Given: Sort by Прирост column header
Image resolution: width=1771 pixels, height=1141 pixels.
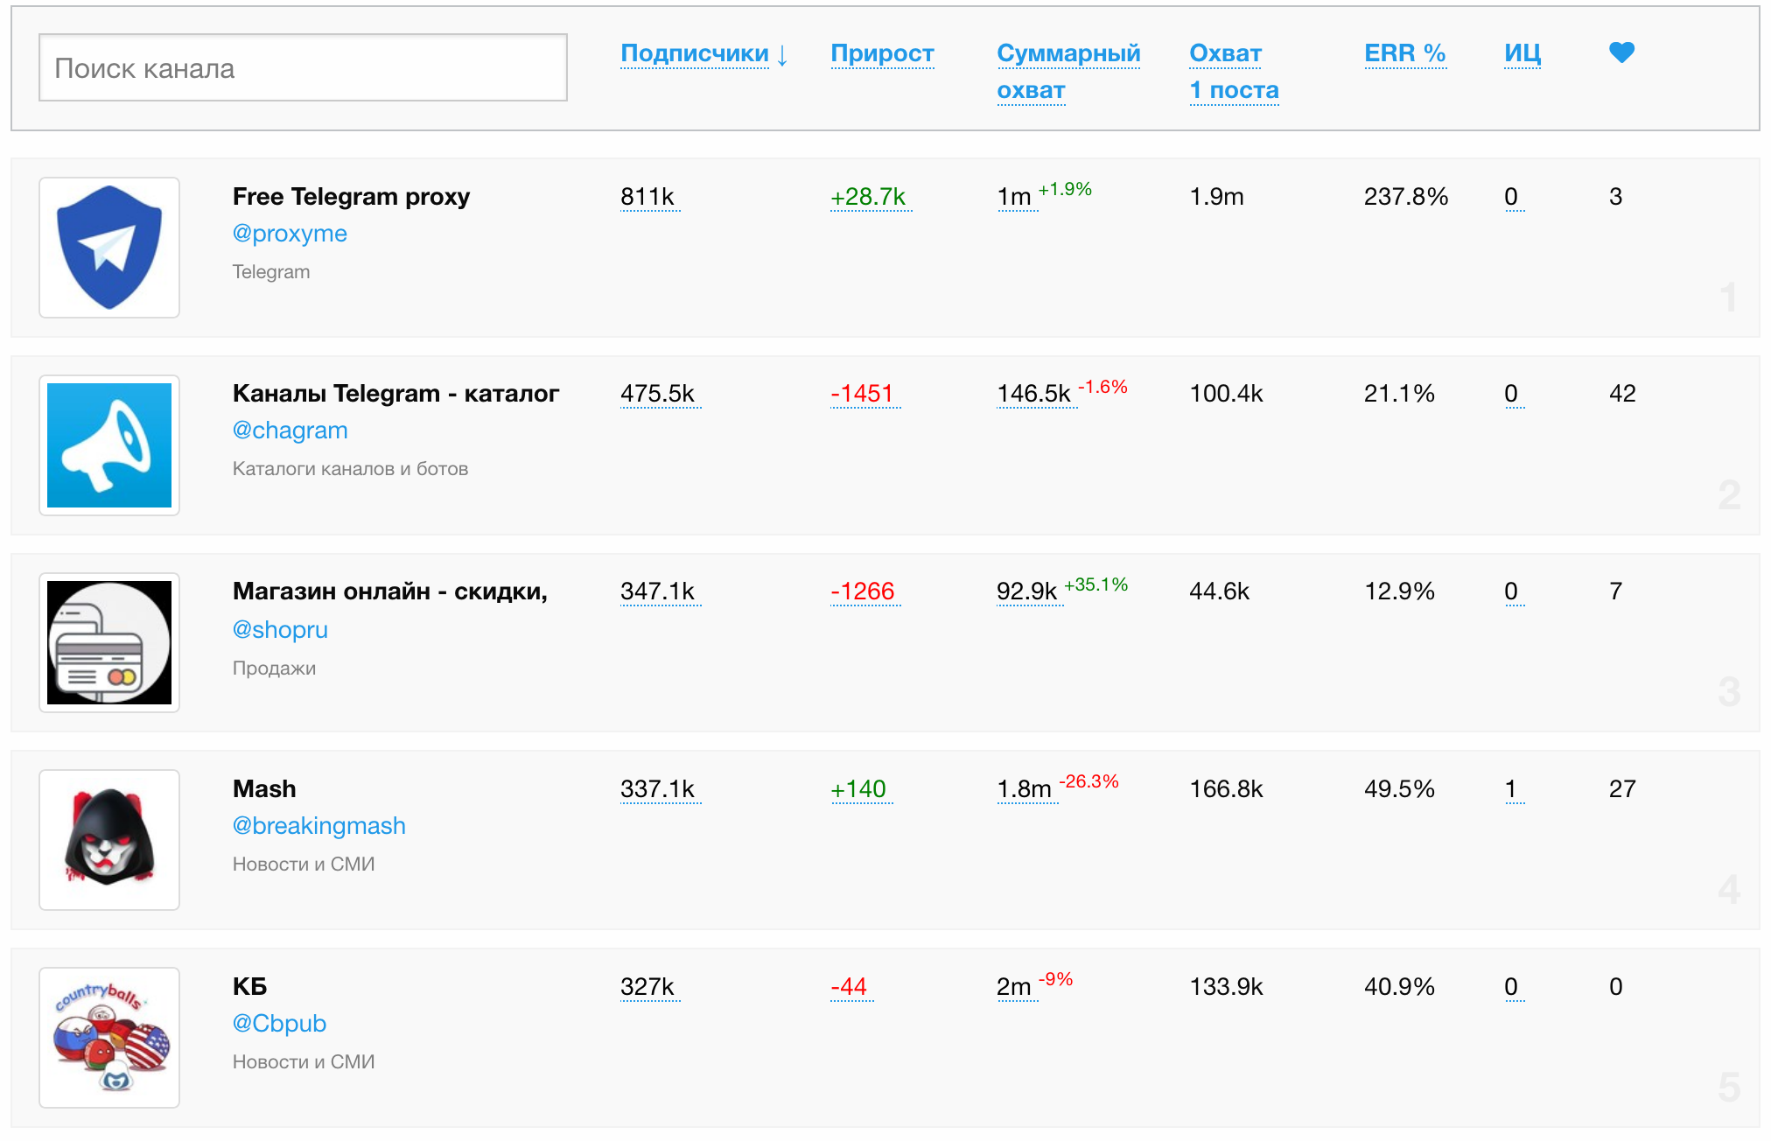Looking at the screenshot, I should click(882, 53).
